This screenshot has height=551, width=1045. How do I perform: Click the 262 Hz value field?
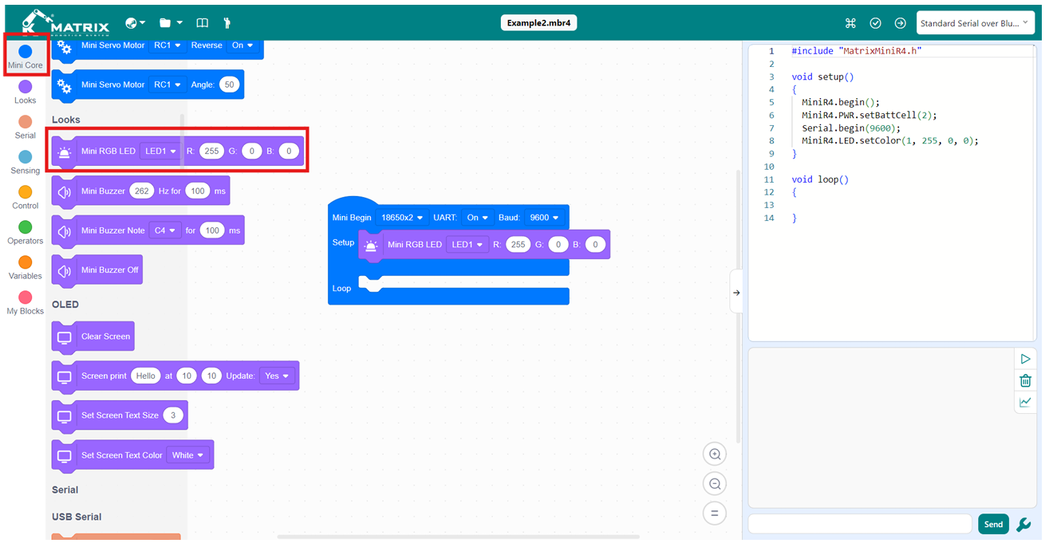(x=142, y=191)
